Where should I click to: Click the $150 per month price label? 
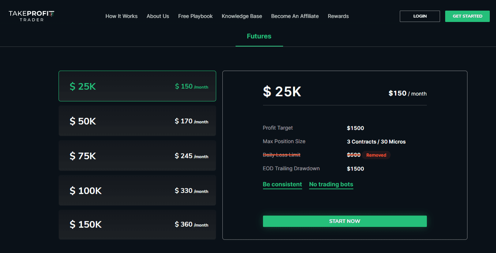pos(407,93)
